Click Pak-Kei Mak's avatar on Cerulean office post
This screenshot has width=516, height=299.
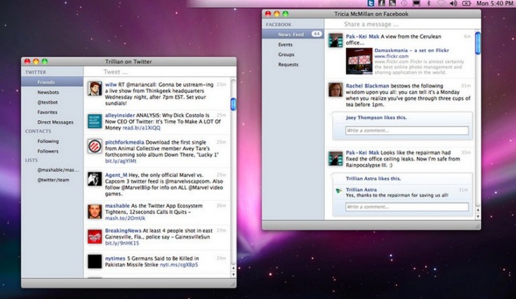pyautogui.click(x=335, y=41)
